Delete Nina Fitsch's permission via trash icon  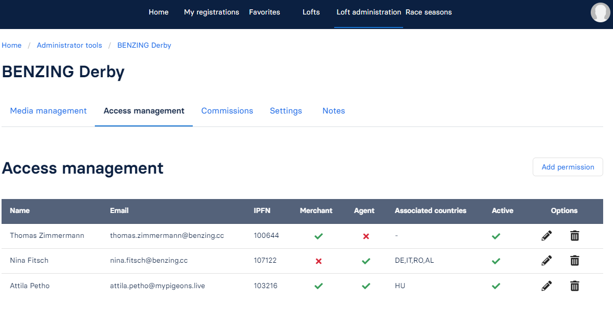(x=575, y=260)
